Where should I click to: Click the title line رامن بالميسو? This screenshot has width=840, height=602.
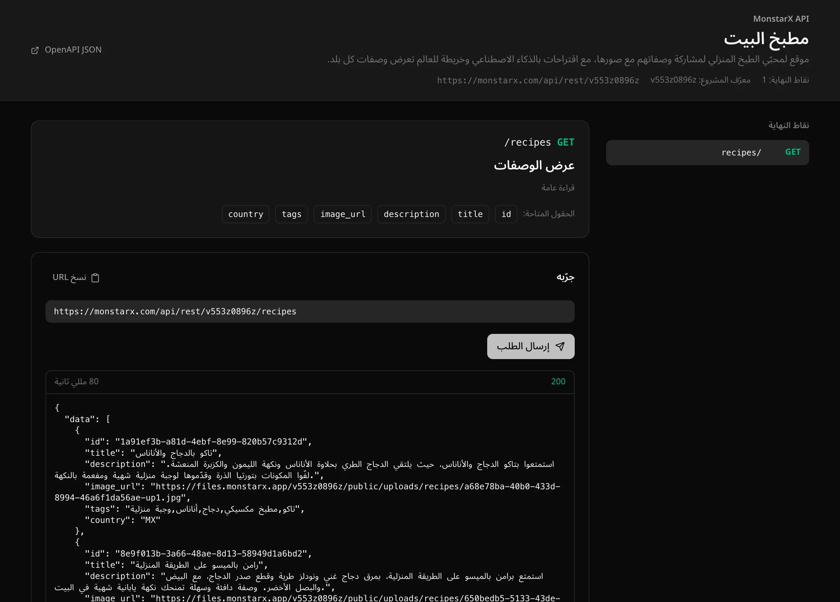click(x=176, y=565)
